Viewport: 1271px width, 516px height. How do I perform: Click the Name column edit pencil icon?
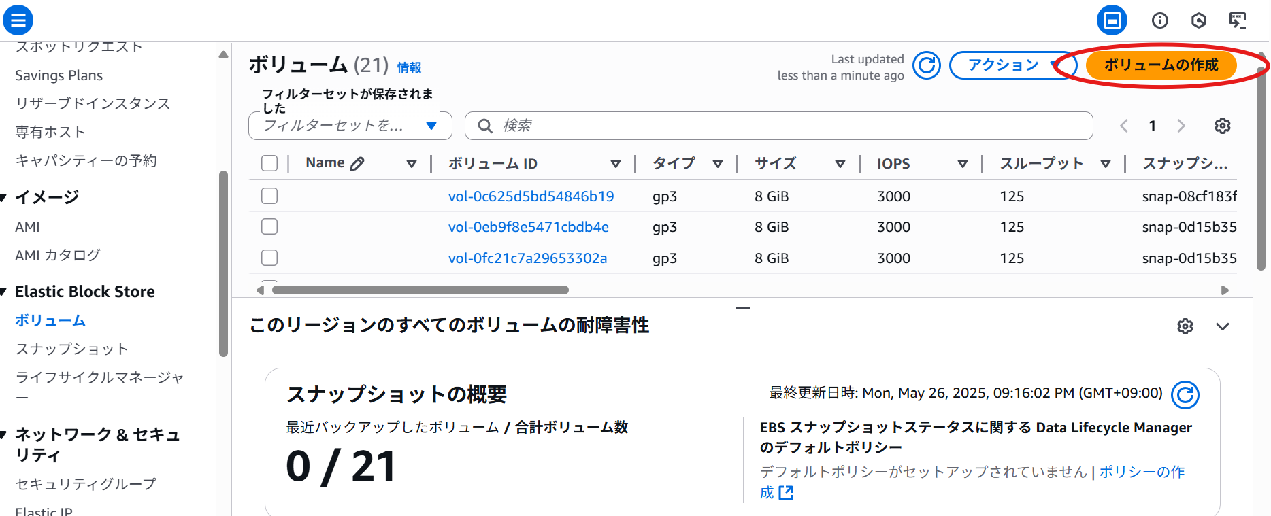point(357,163)
